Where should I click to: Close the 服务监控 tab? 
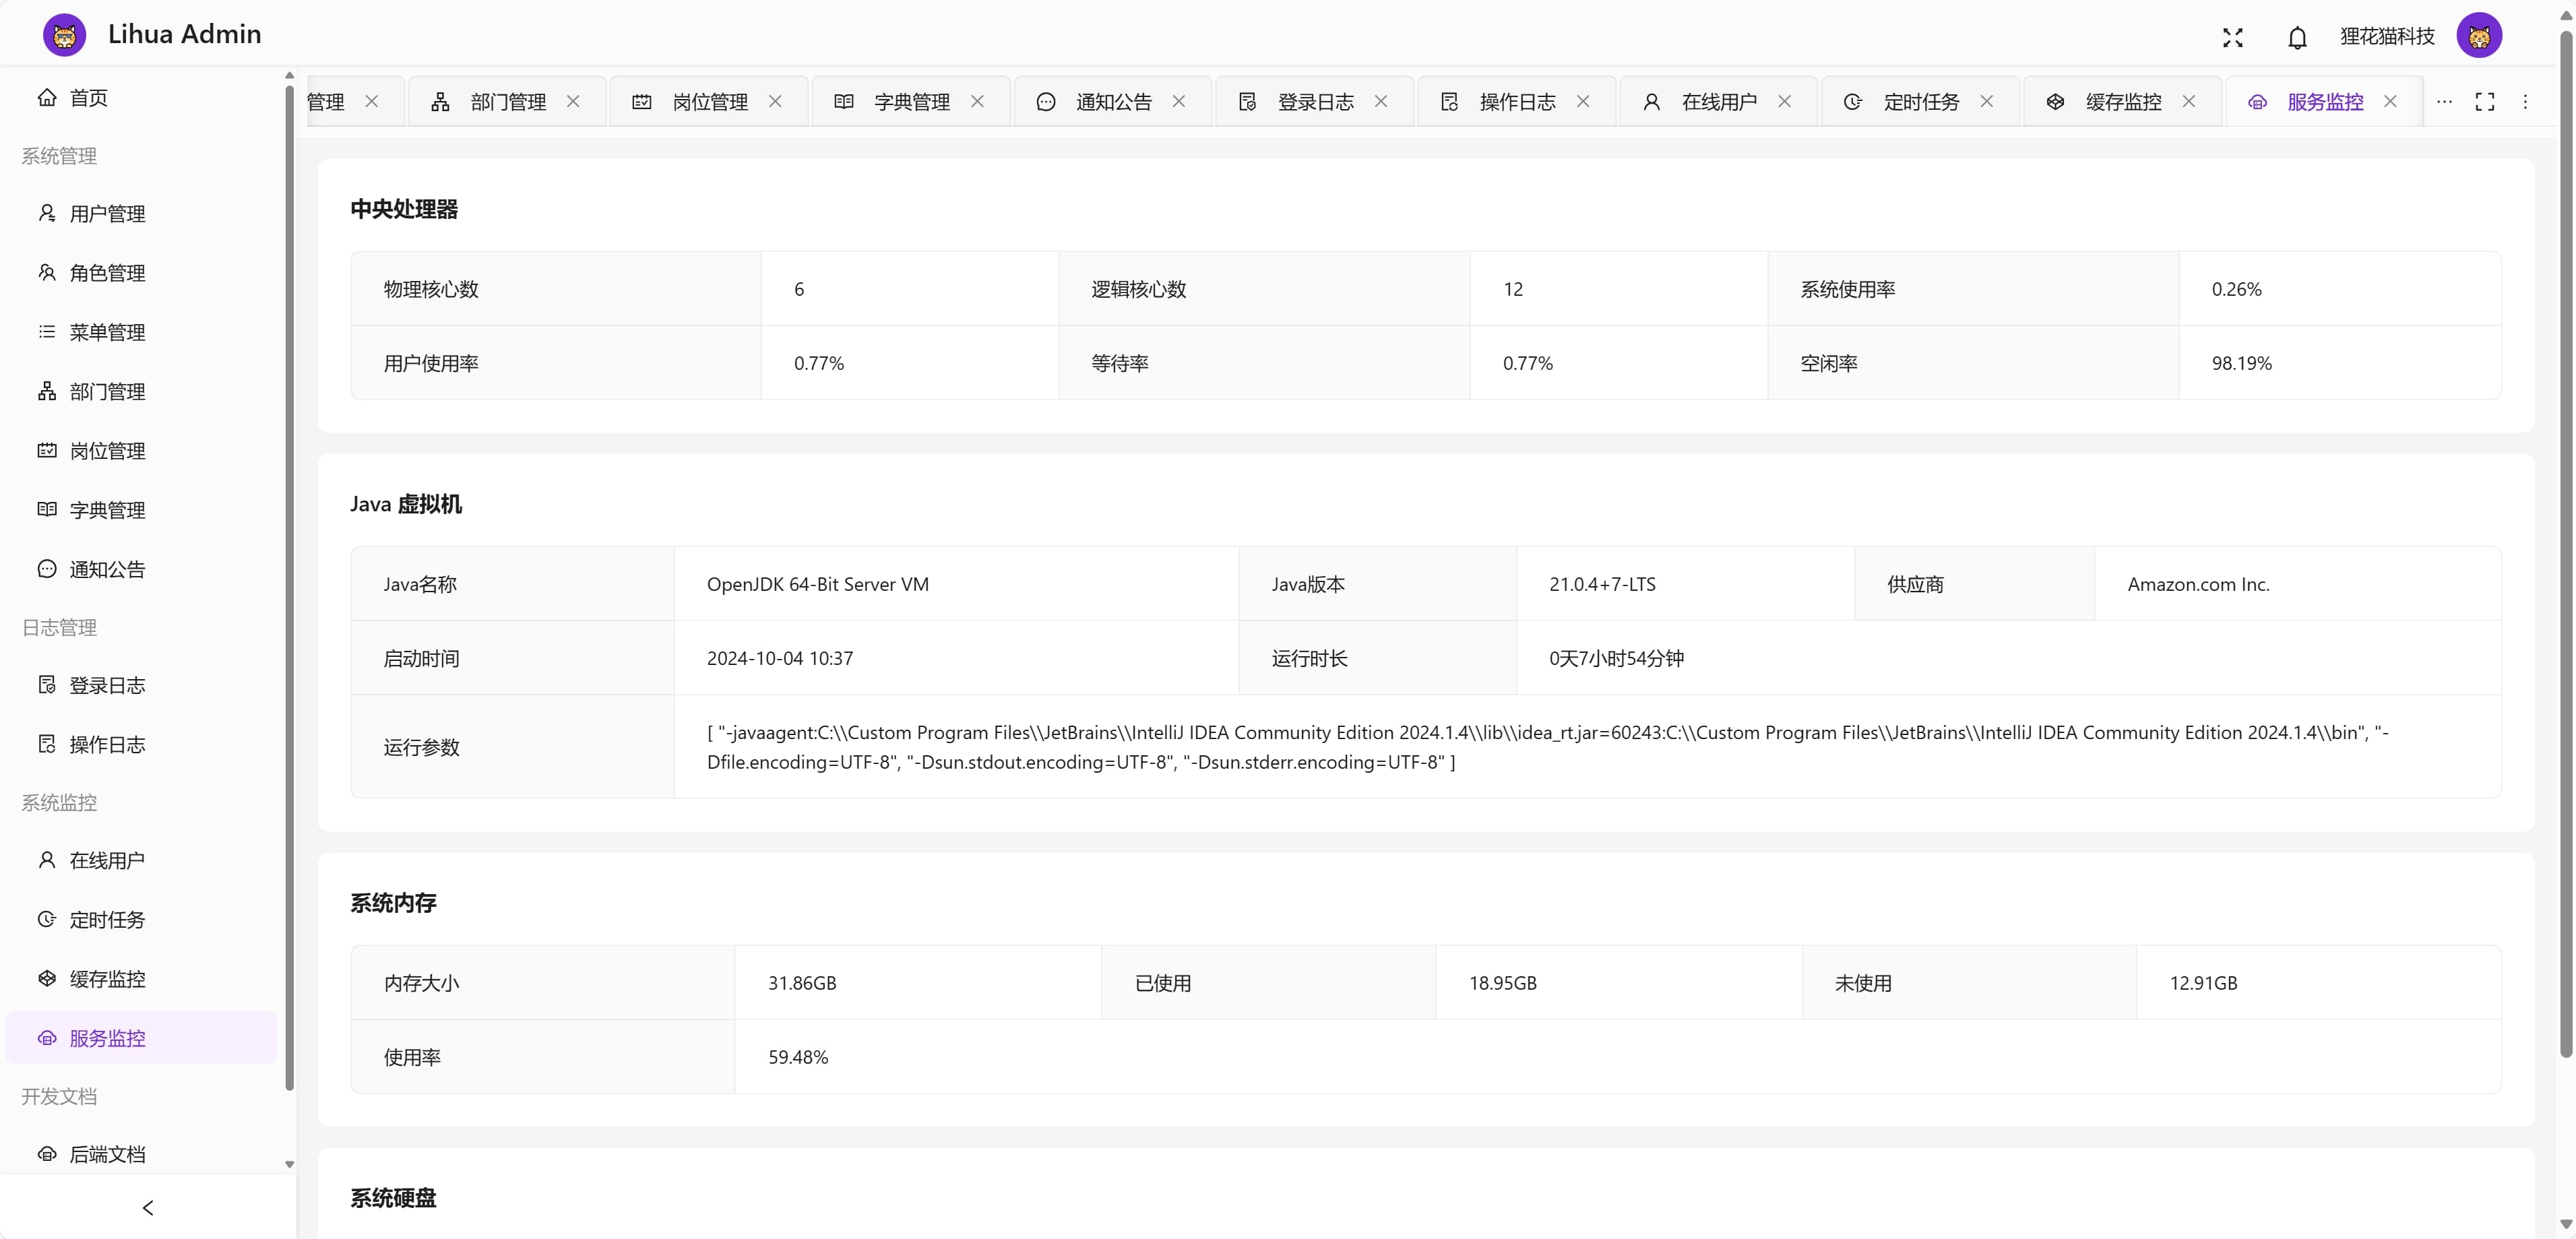[2390, 102]
